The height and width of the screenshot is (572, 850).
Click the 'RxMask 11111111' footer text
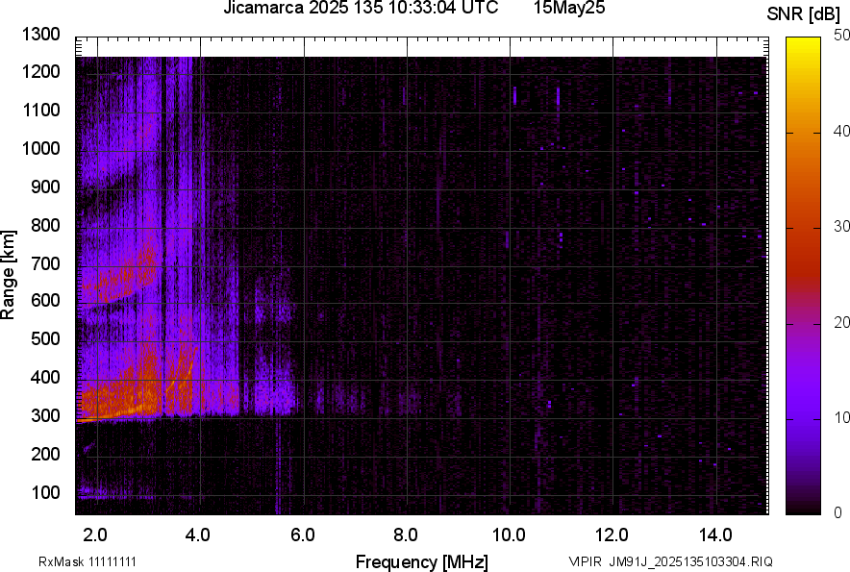[x=87, y=561]
